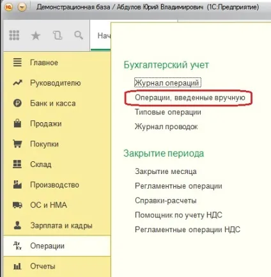Click the ОС и НМА truck icon
Image resolution: width=271 pixels, height=277 pixels.
coord(17,205)
